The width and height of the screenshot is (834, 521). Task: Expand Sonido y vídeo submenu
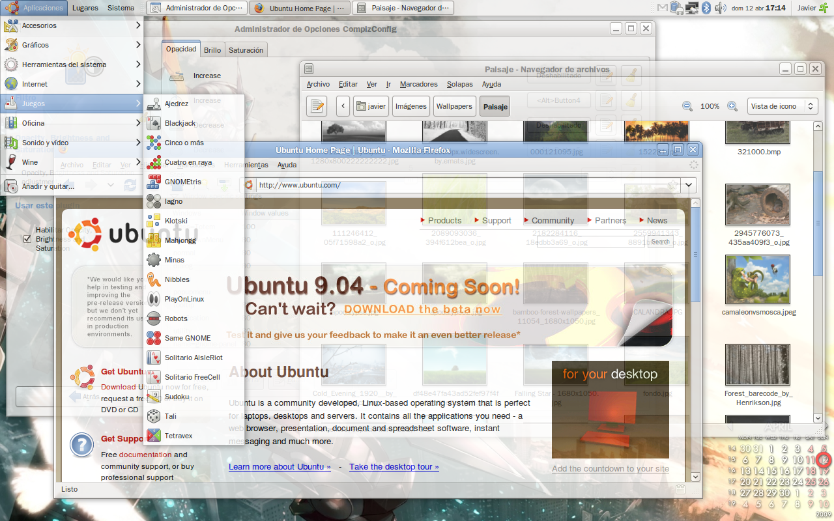72,143
